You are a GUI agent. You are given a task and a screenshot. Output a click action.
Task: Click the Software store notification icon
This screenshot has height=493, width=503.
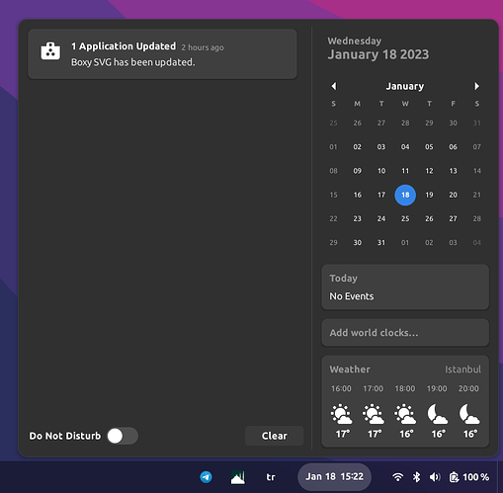[50, 51]
